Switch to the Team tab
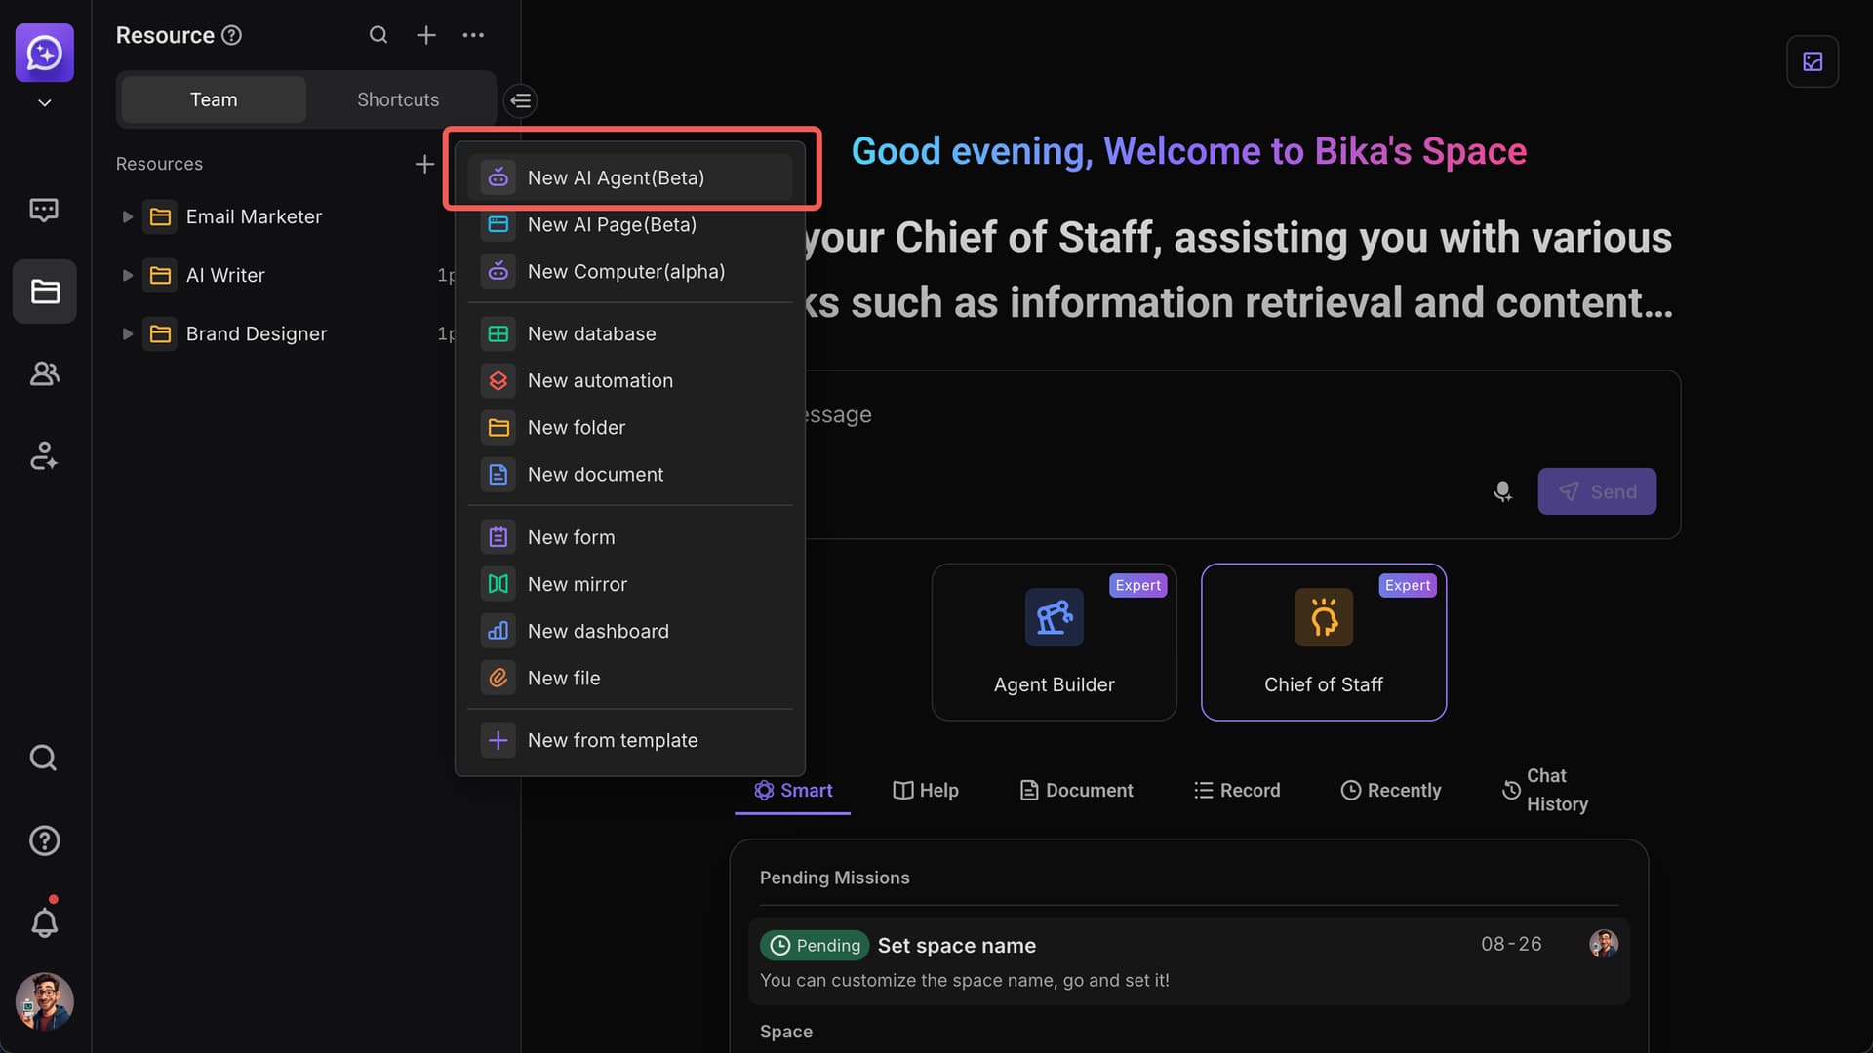This screenshot has width=1873, height=1053. 214,99
